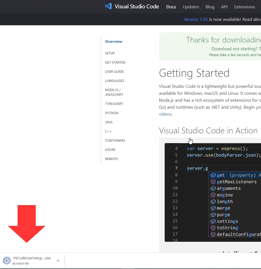Click the purple cube icon beside engine

click(x=213, y=195)
